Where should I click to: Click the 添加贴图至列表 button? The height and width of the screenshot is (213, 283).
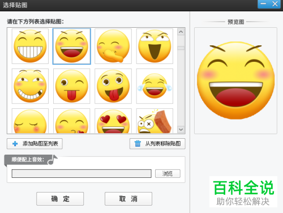click(x=35, y=144)
